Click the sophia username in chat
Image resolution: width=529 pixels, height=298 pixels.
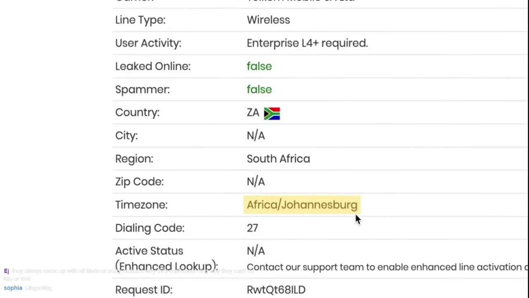pyautogui.click(x=13, y=288)
